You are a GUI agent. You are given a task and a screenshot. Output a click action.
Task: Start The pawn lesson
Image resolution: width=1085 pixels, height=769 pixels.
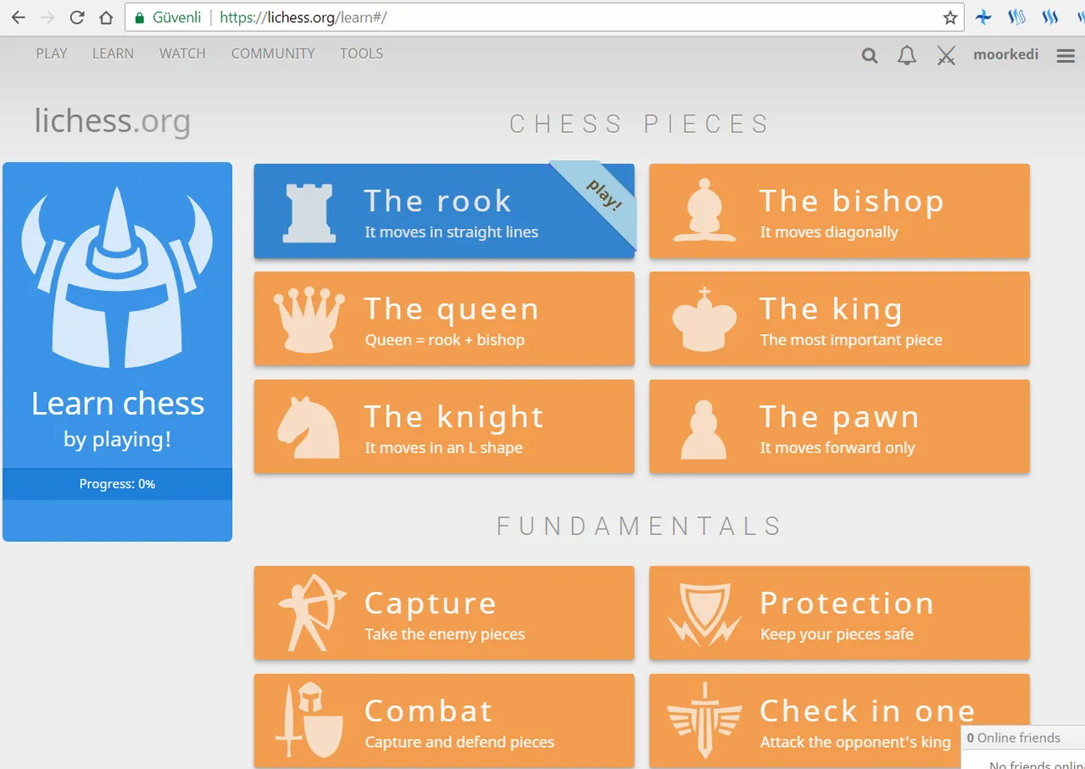tap(839, 426)
